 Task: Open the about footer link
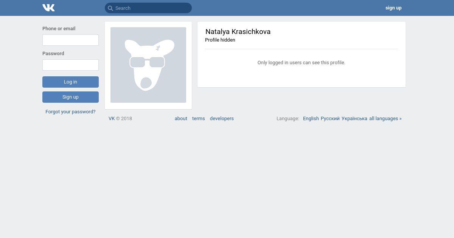181,119
